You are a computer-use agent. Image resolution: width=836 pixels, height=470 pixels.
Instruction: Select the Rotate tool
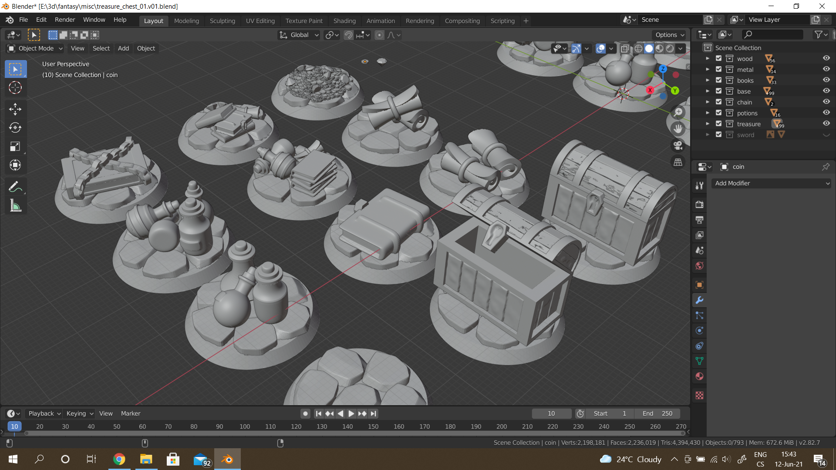15,128
